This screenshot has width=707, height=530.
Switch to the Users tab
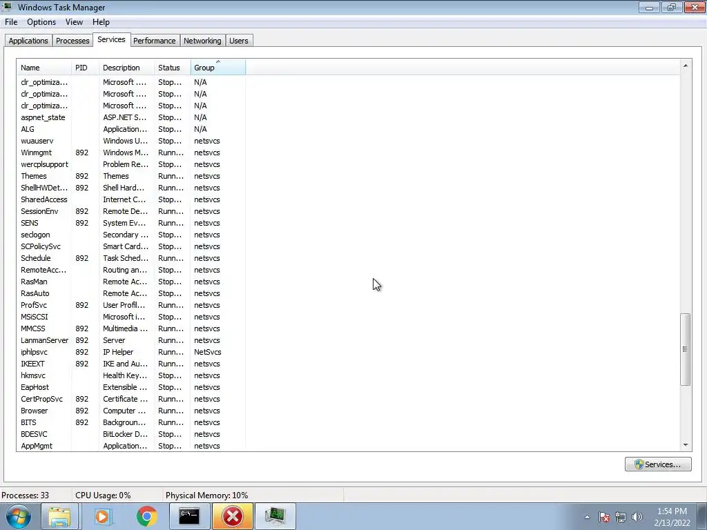[238, 41]
